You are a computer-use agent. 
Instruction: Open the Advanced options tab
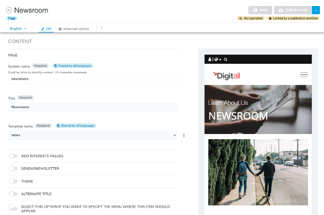tap(73, 29)
